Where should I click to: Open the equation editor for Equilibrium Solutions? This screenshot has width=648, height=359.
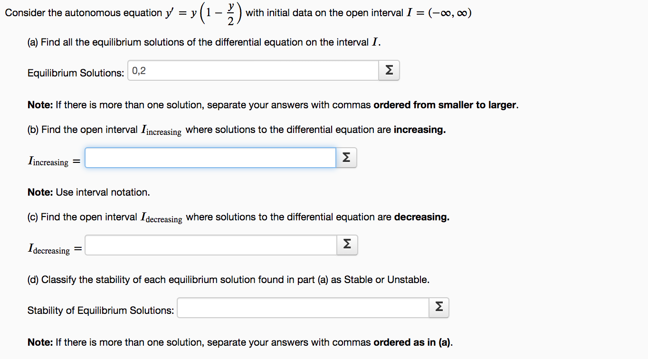pyautogui.click(x=389, y=70)
